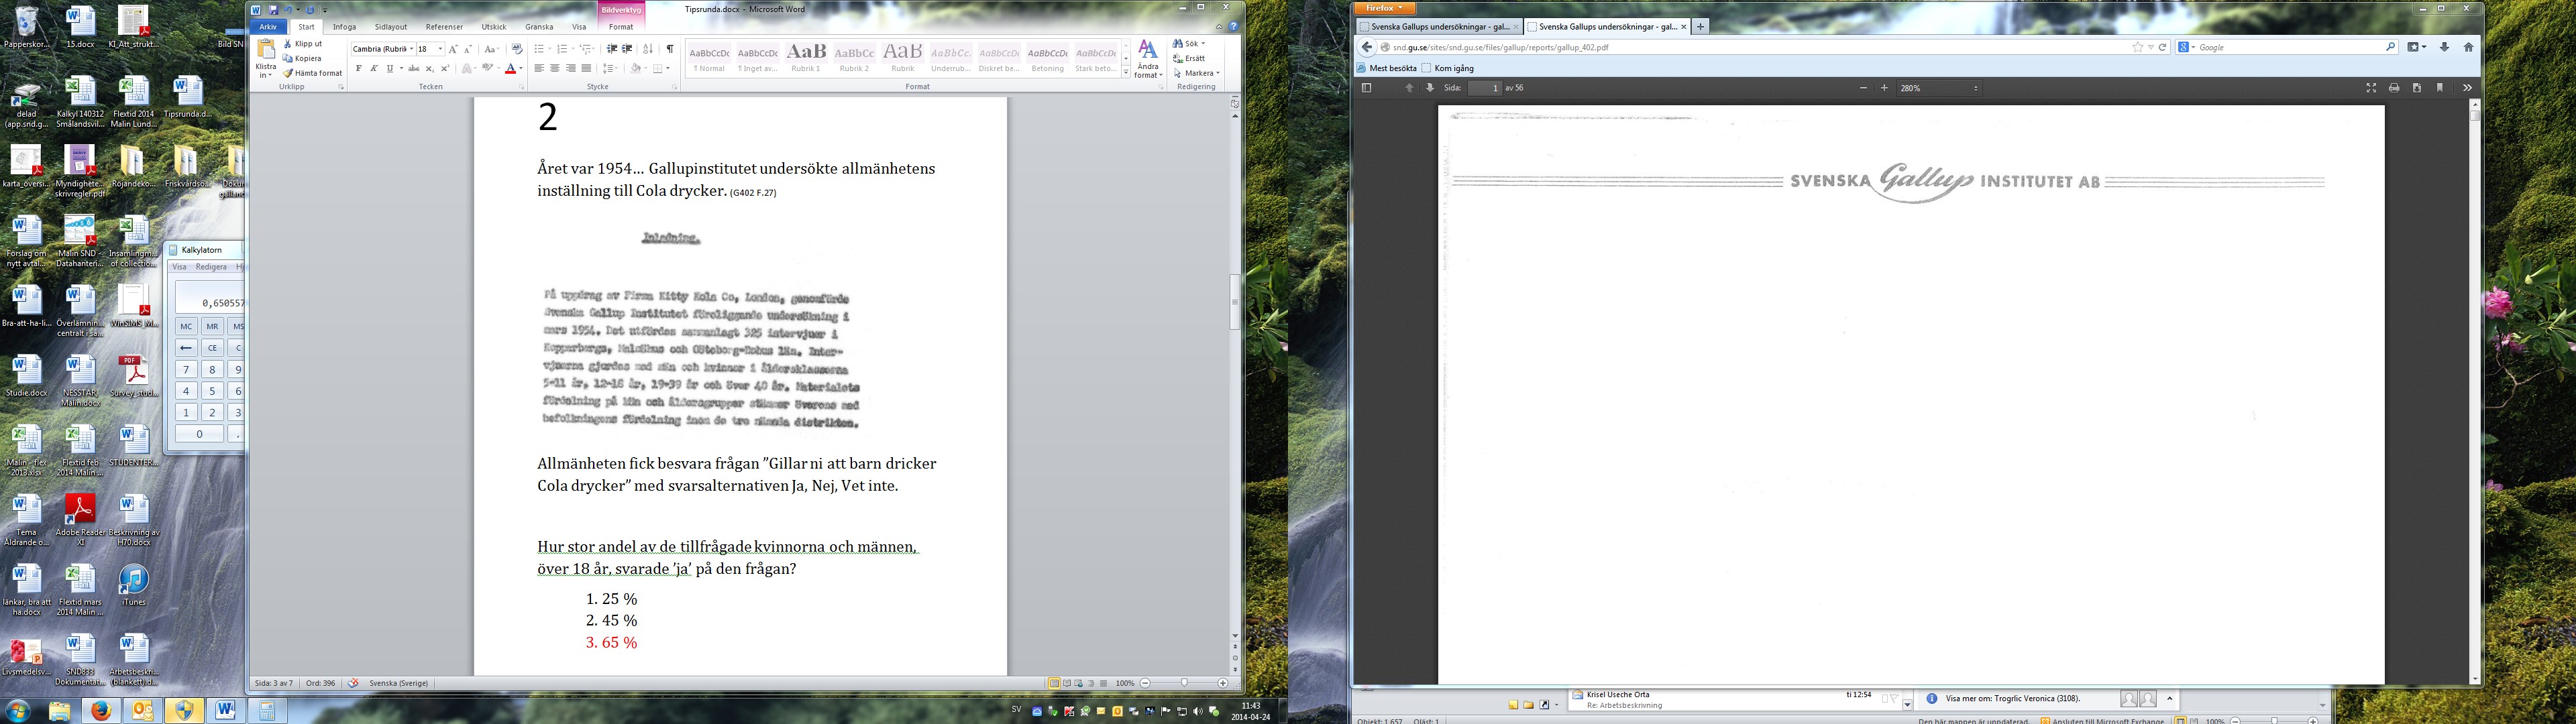Viewport: 2576px width, 724px height.
Task: Toggle subscript formatting
Action: coord(429,69)
